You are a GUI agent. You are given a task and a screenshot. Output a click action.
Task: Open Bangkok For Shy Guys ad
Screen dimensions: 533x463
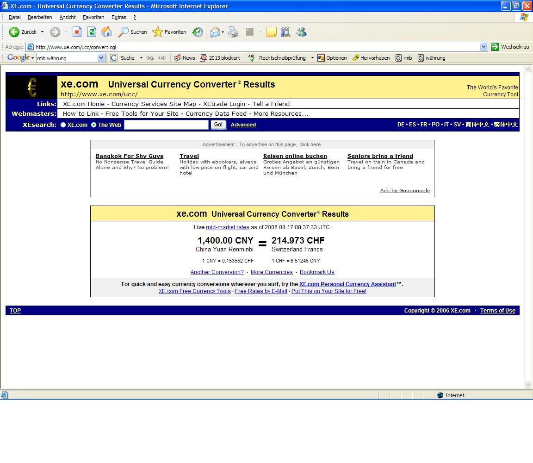point(130,156)
